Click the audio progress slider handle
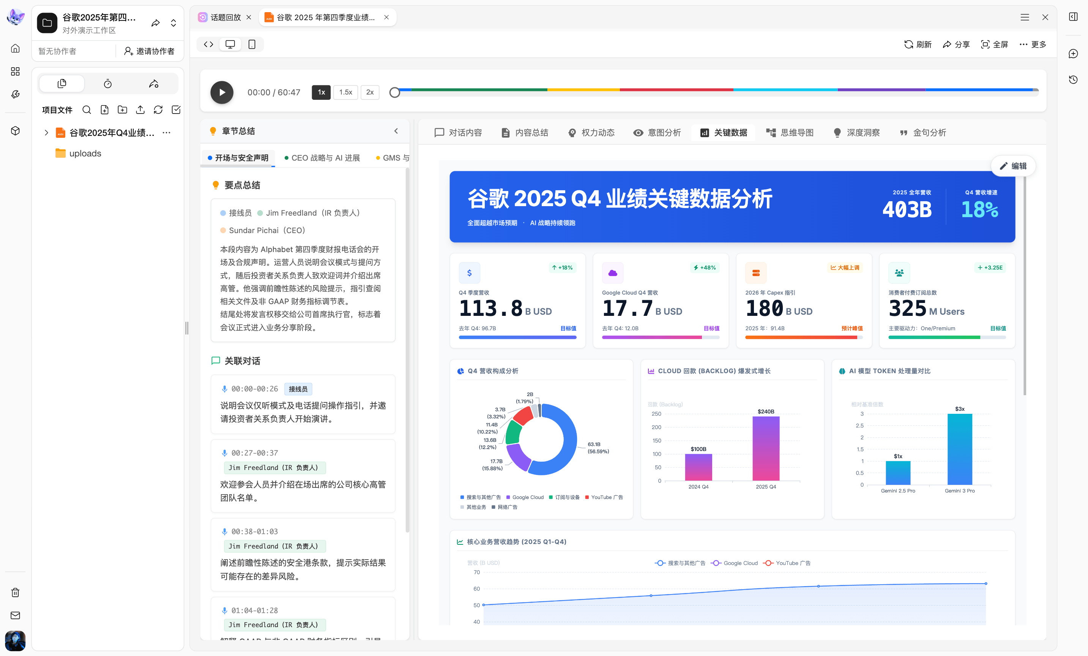The image size is (1088, 656). pyautogui.click(x=395, y=92)
